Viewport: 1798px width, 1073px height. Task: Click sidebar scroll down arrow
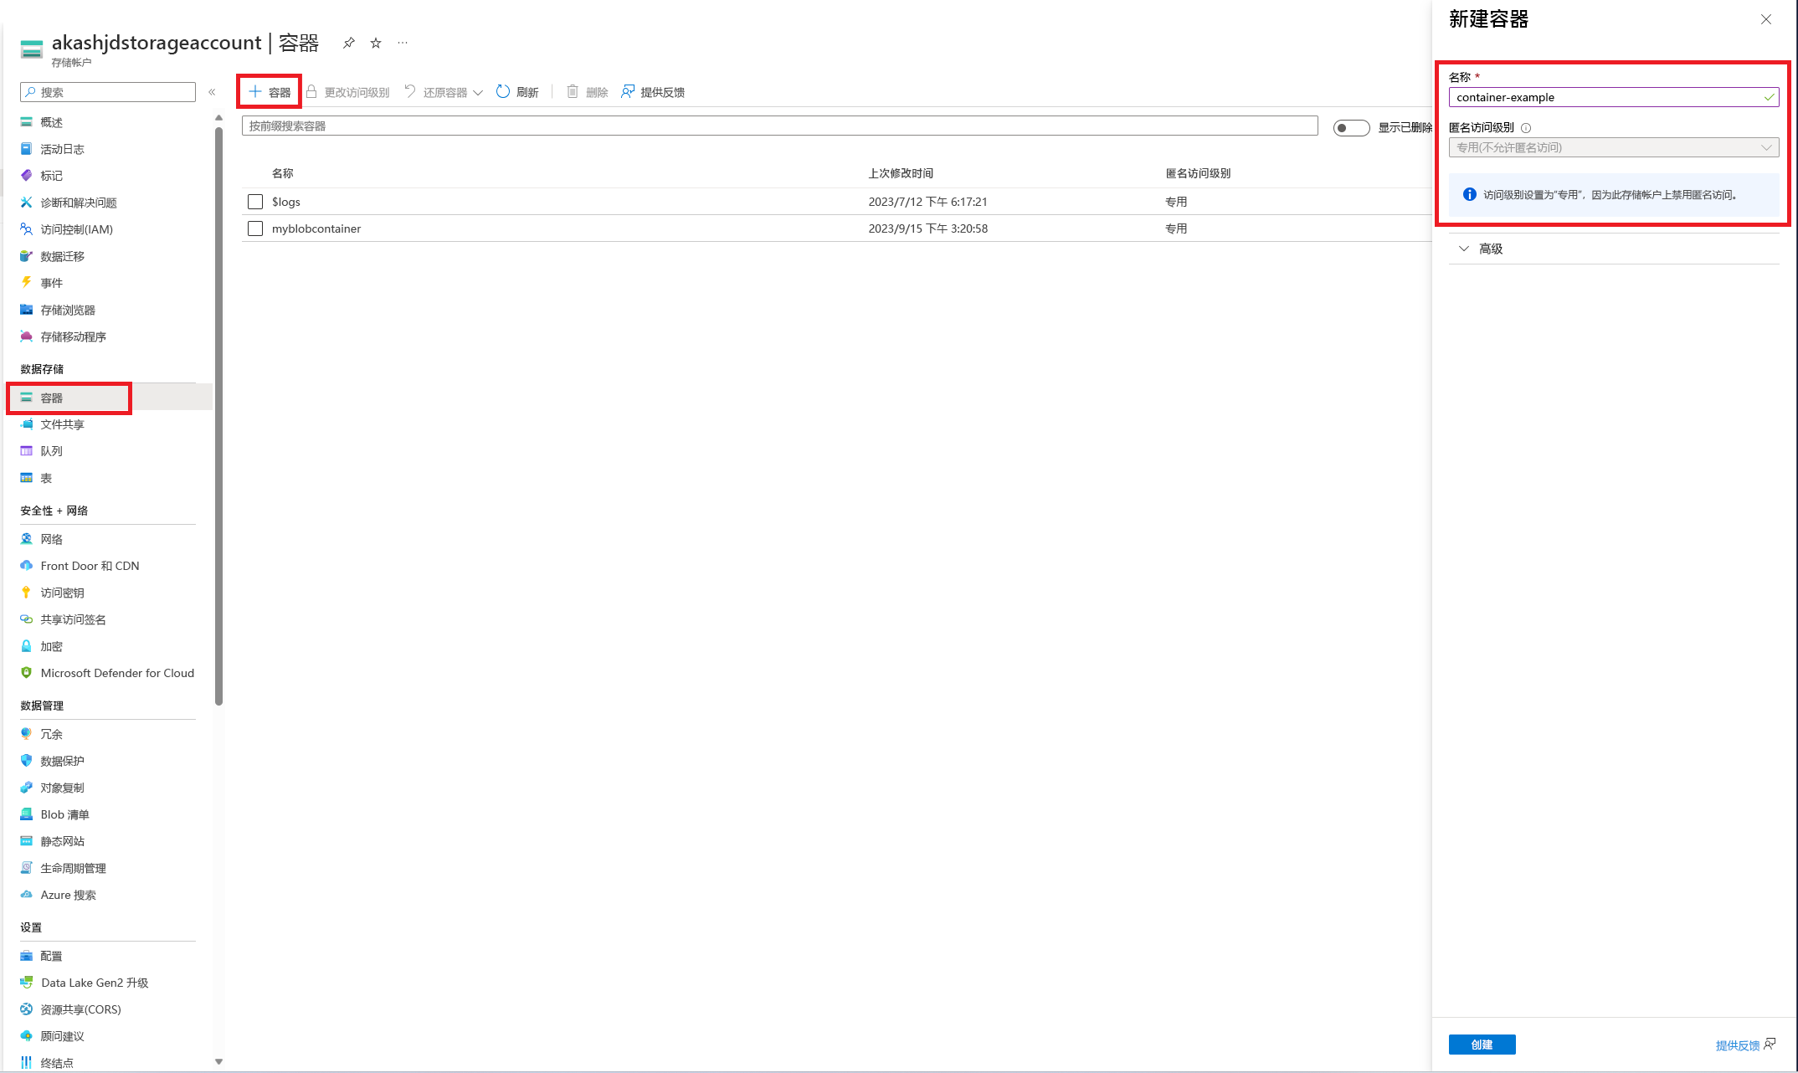pos(218,1061)
